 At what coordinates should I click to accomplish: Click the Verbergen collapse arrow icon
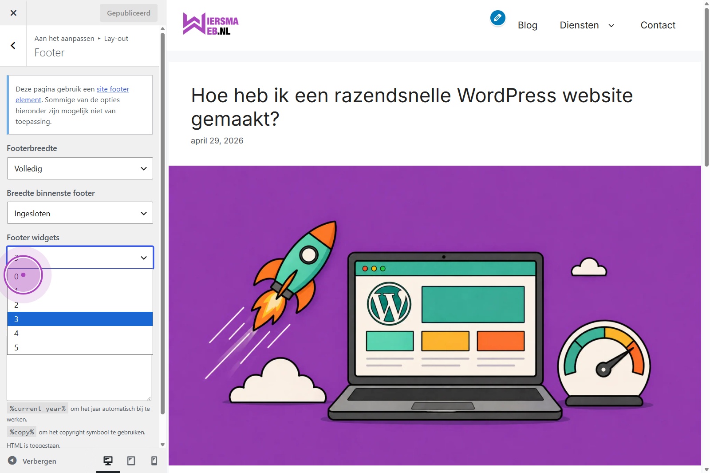pos(12,461)
